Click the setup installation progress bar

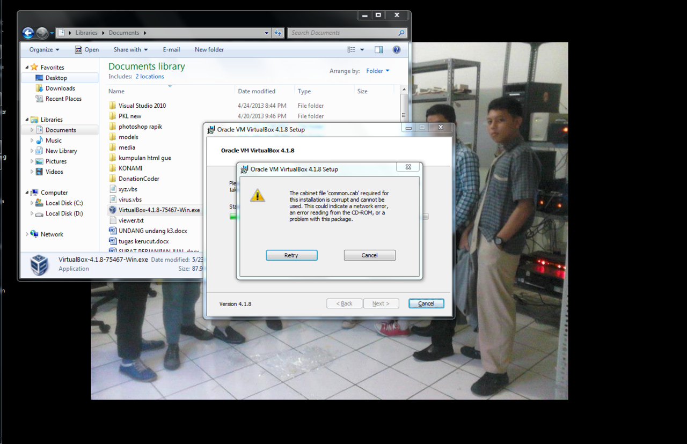point(328,216)
